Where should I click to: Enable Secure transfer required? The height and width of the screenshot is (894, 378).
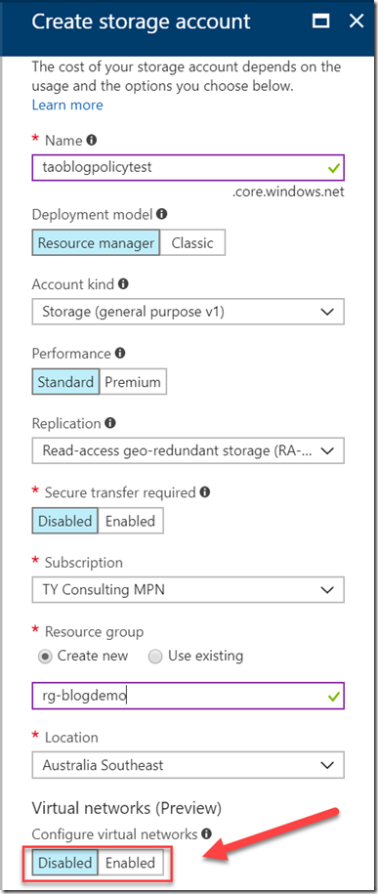(x=131, y=521)
